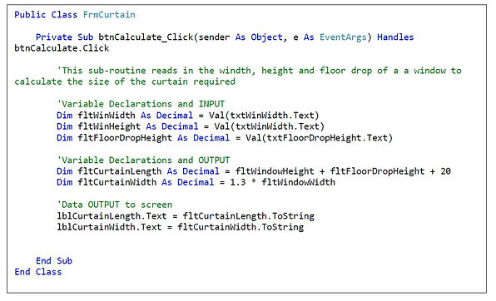Click fltWindowHeight in the length formula
Viewport: 496px width, 301px height.
pos(275,171)
